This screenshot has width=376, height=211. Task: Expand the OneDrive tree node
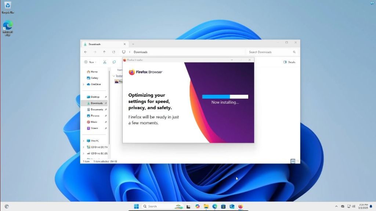point(83,84)
